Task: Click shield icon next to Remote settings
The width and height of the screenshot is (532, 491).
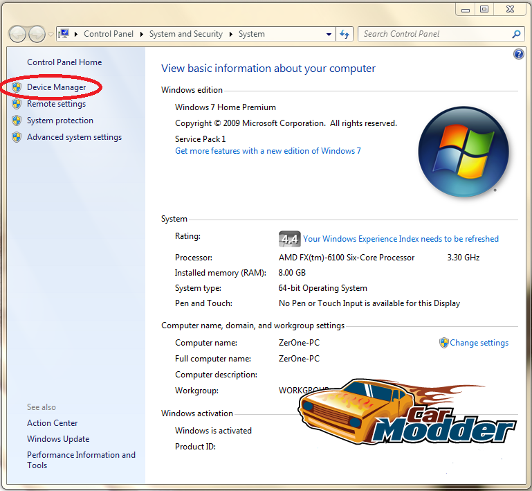Action: tap(17, 104)
